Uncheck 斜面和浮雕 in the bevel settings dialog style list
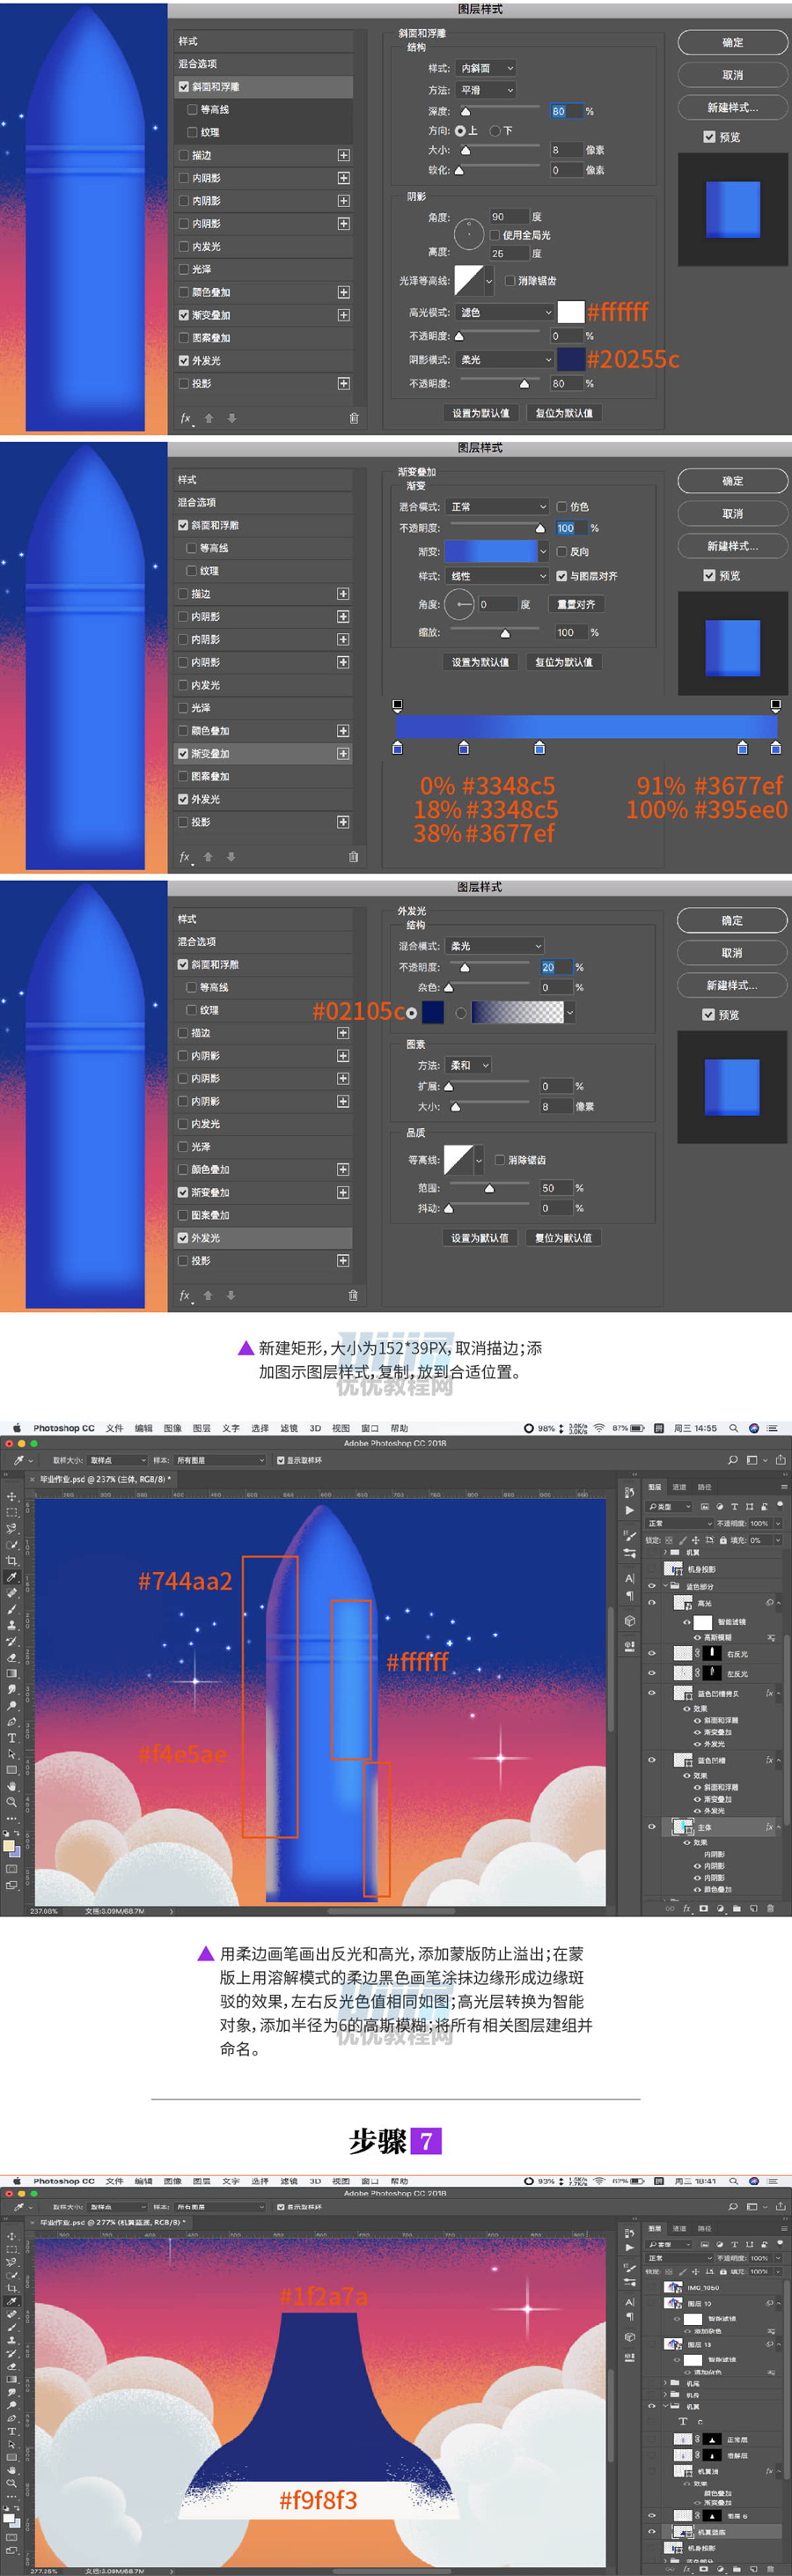792x2576 pixels. click(184, 87)
